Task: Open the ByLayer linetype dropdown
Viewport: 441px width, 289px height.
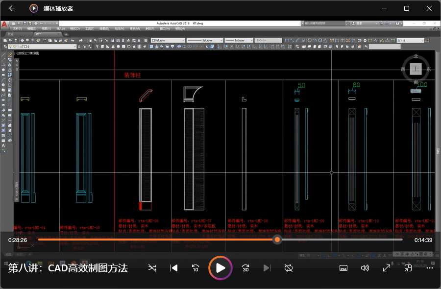Action: (x=205, y=40)
